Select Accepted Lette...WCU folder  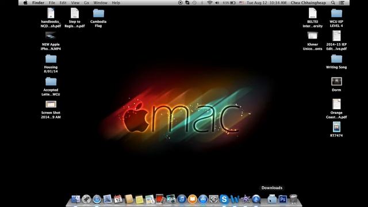click(x=51, y=87)
